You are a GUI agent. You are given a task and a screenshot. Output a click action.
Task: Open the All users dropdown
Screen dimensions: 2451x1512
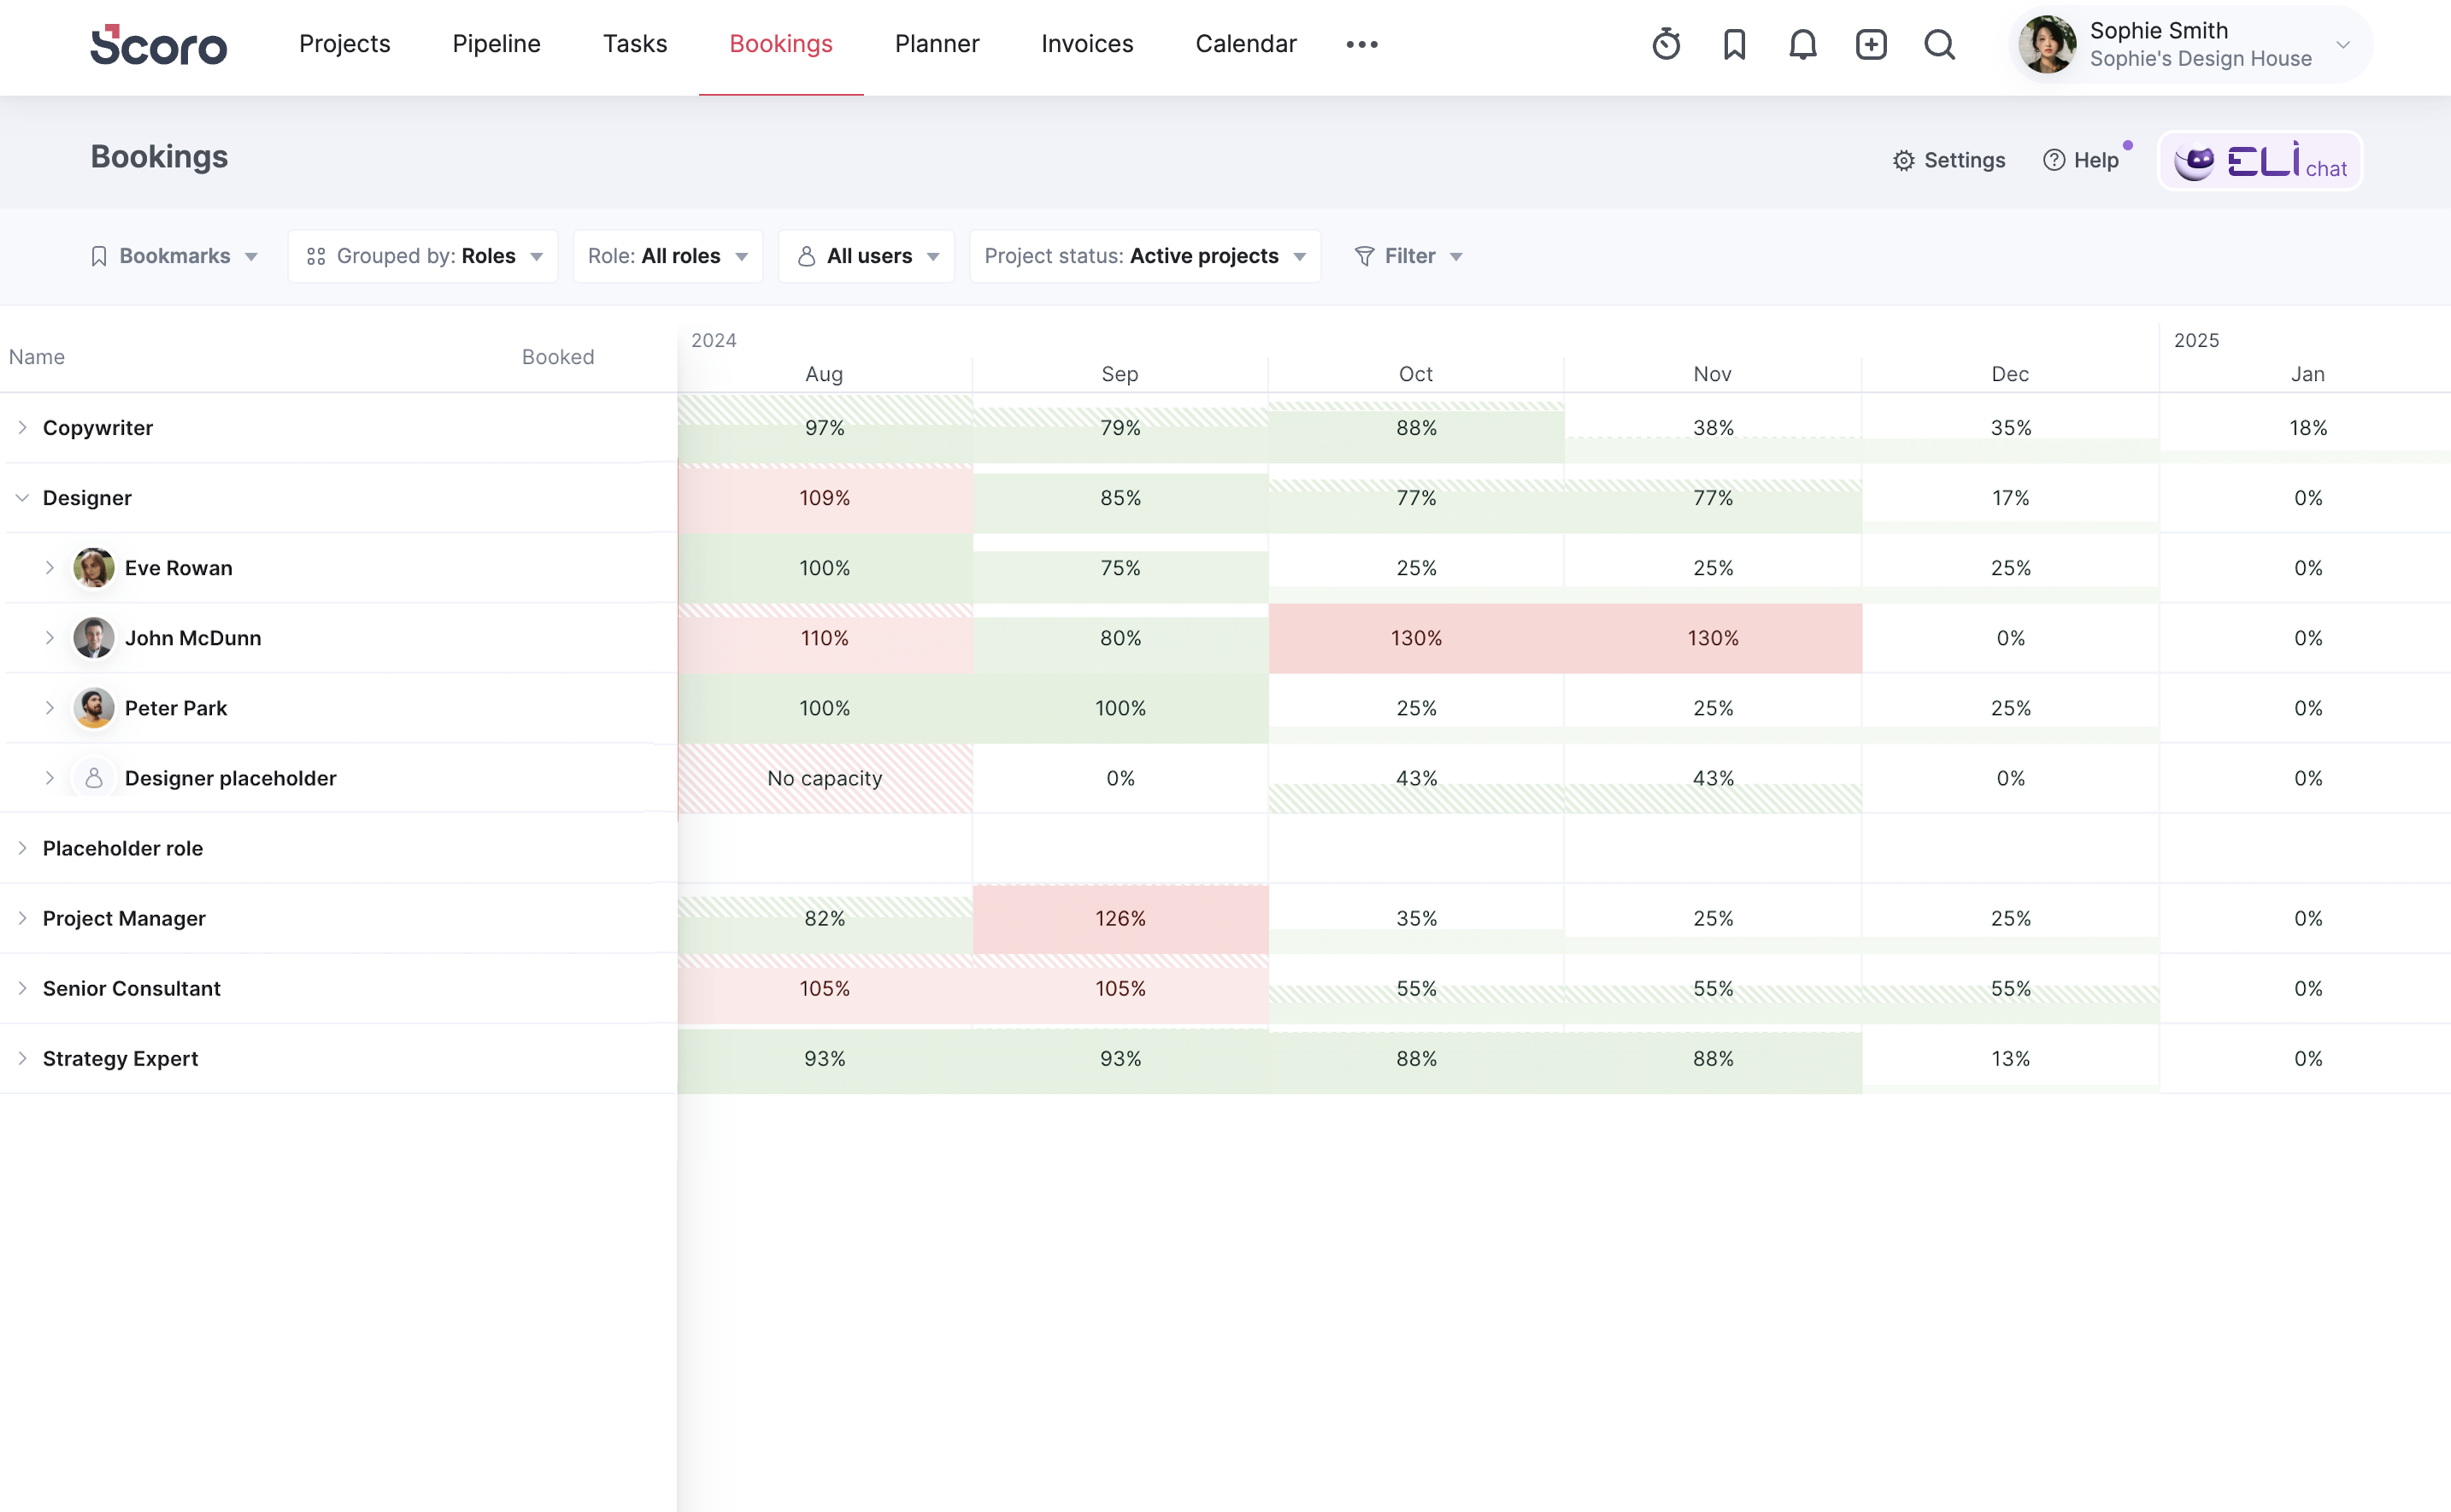tap(867, 256)
